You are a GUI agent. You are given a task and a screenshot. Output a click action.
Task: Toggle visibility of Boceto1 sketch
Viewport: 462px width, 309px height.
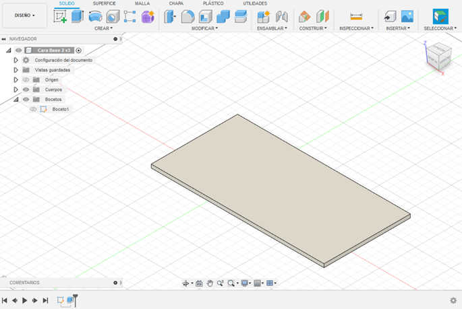(33, 109)
